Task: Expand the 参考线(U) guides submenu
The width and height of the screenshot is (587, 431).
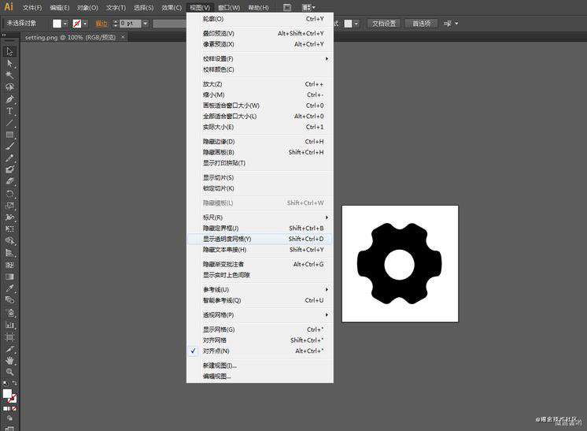Action: coord(260,289)
